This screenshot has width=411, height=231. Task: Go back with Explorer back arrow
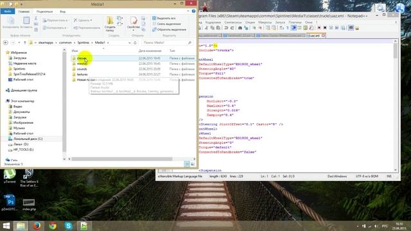pos(6,43)
